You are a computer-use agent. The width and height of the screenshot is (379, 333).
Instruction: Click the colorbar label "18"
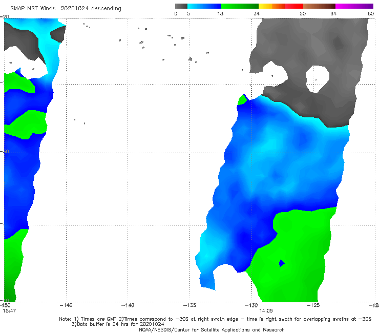(x=220, y=13)
